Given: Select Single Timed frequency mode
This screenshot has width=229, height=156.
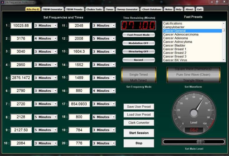Looking at the screenshot, I should [x=138, y=74].
